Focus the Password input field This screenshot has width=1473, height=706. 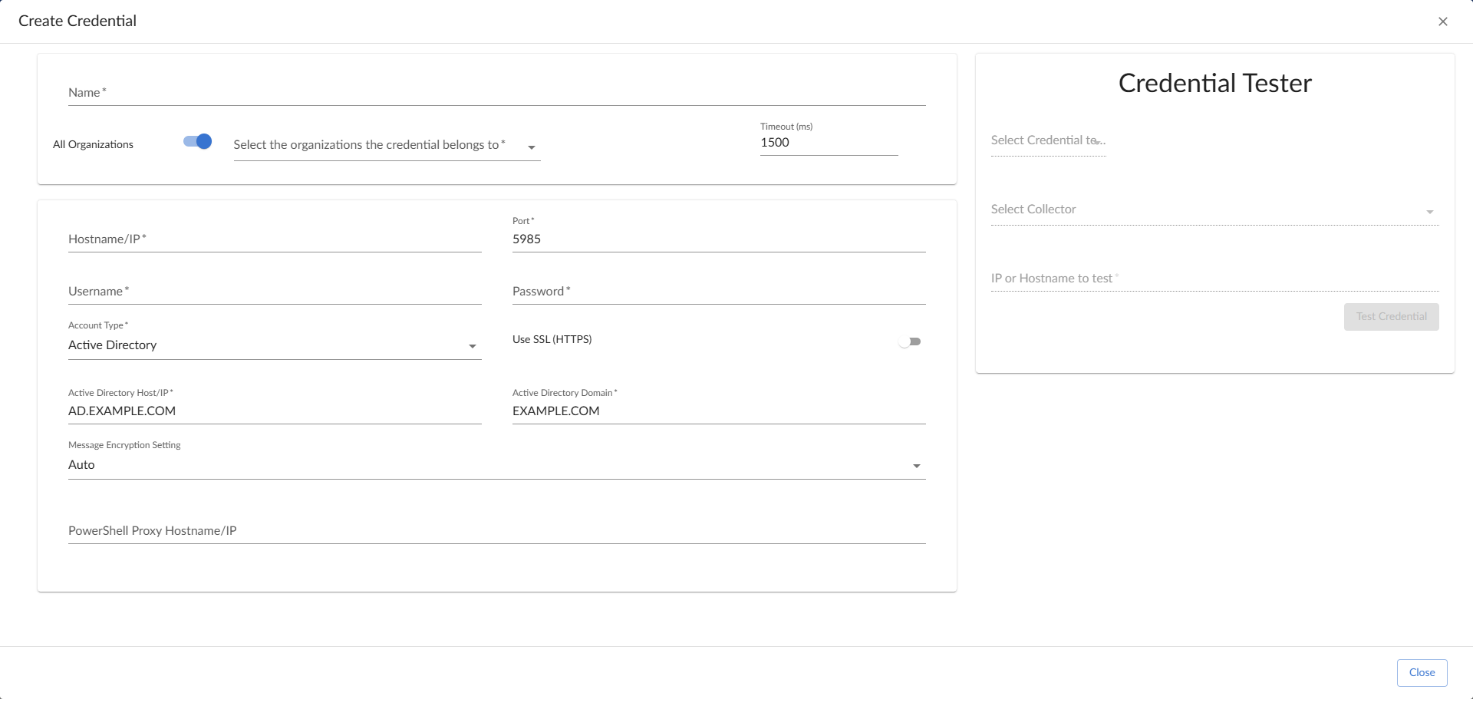[718, 292]
